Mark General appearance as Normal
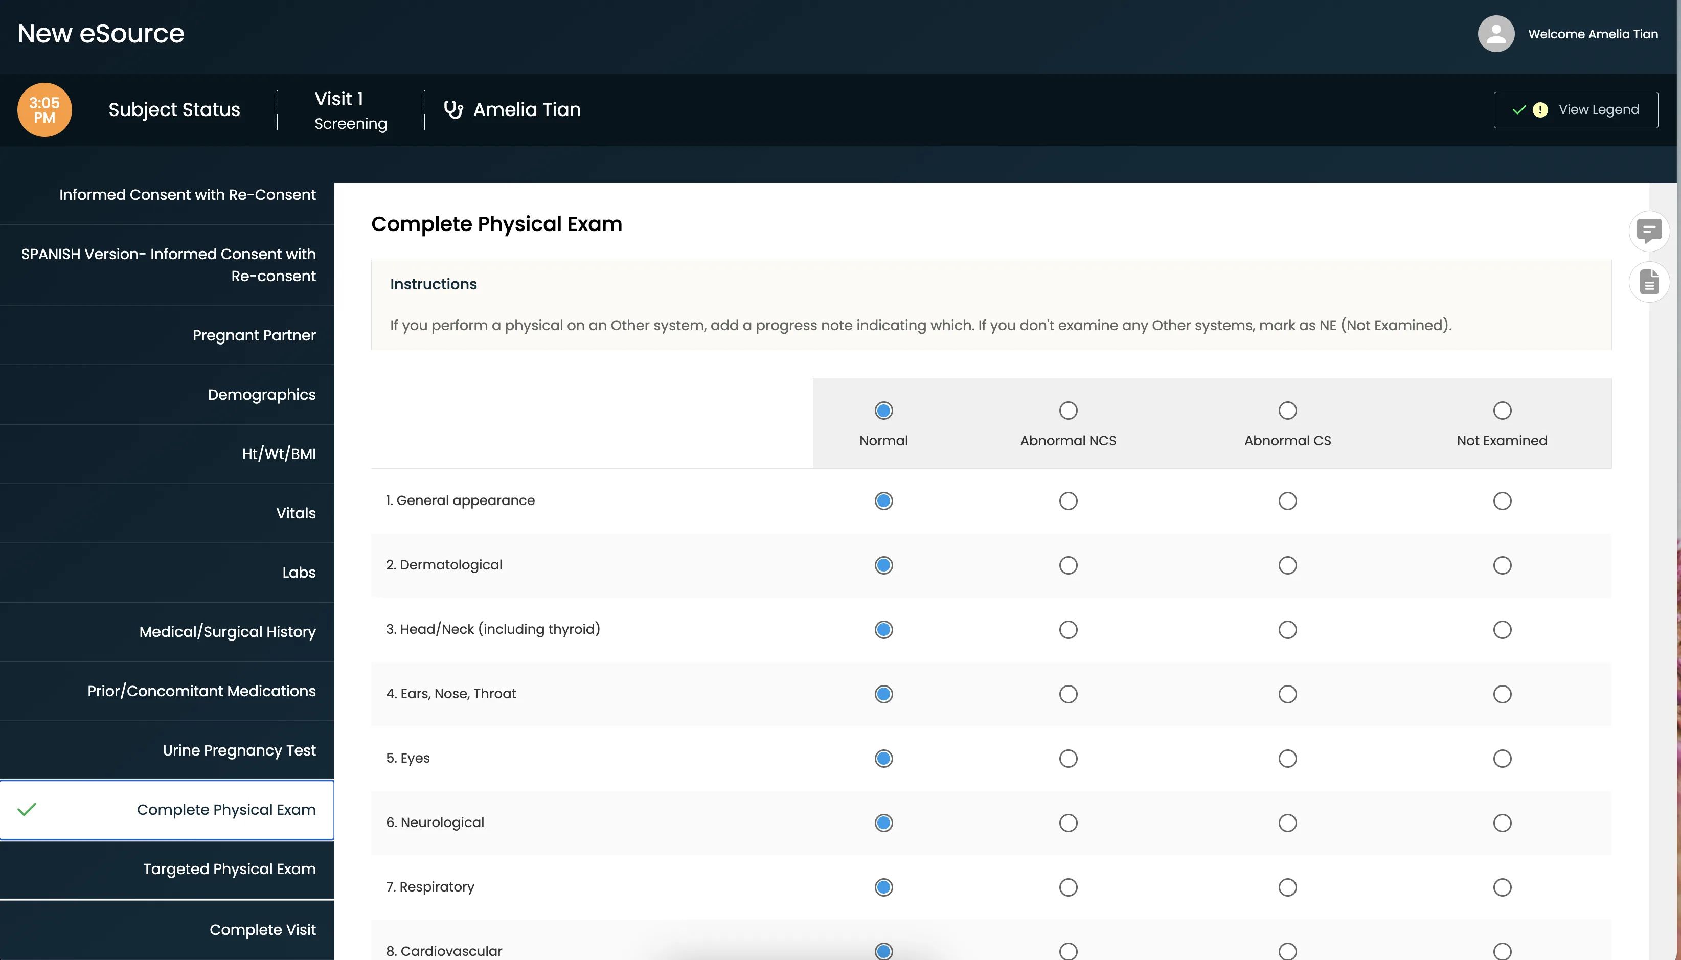 (x=883, y=501)
